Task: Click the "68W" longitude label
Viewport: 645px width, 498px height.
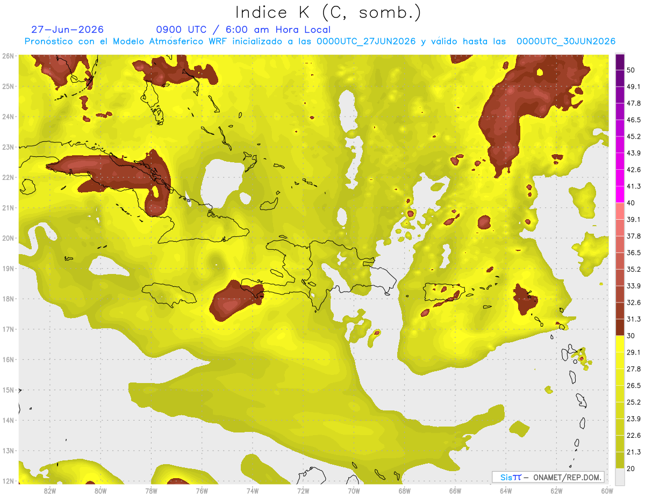Action: tap(404, 491)
